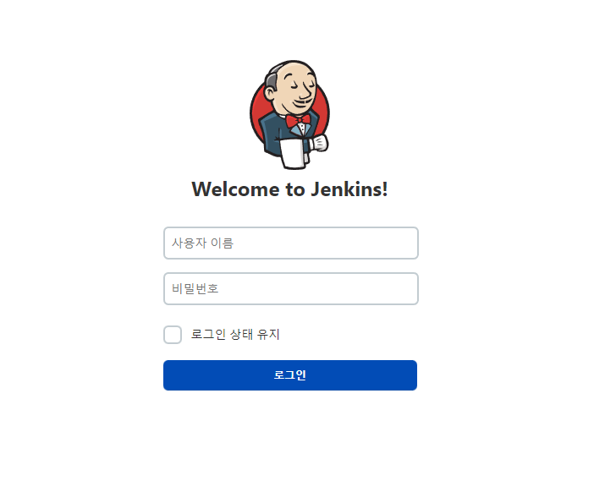Click the white towel held by mascot
The image size is (594, 492).
click(292, 153)
